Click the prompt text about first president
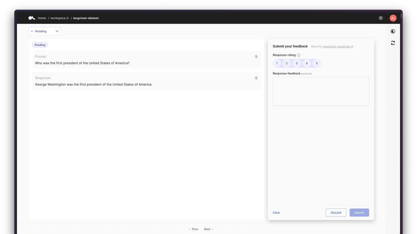The width and height of the screenshot is (417, 234). coord(82,63)
